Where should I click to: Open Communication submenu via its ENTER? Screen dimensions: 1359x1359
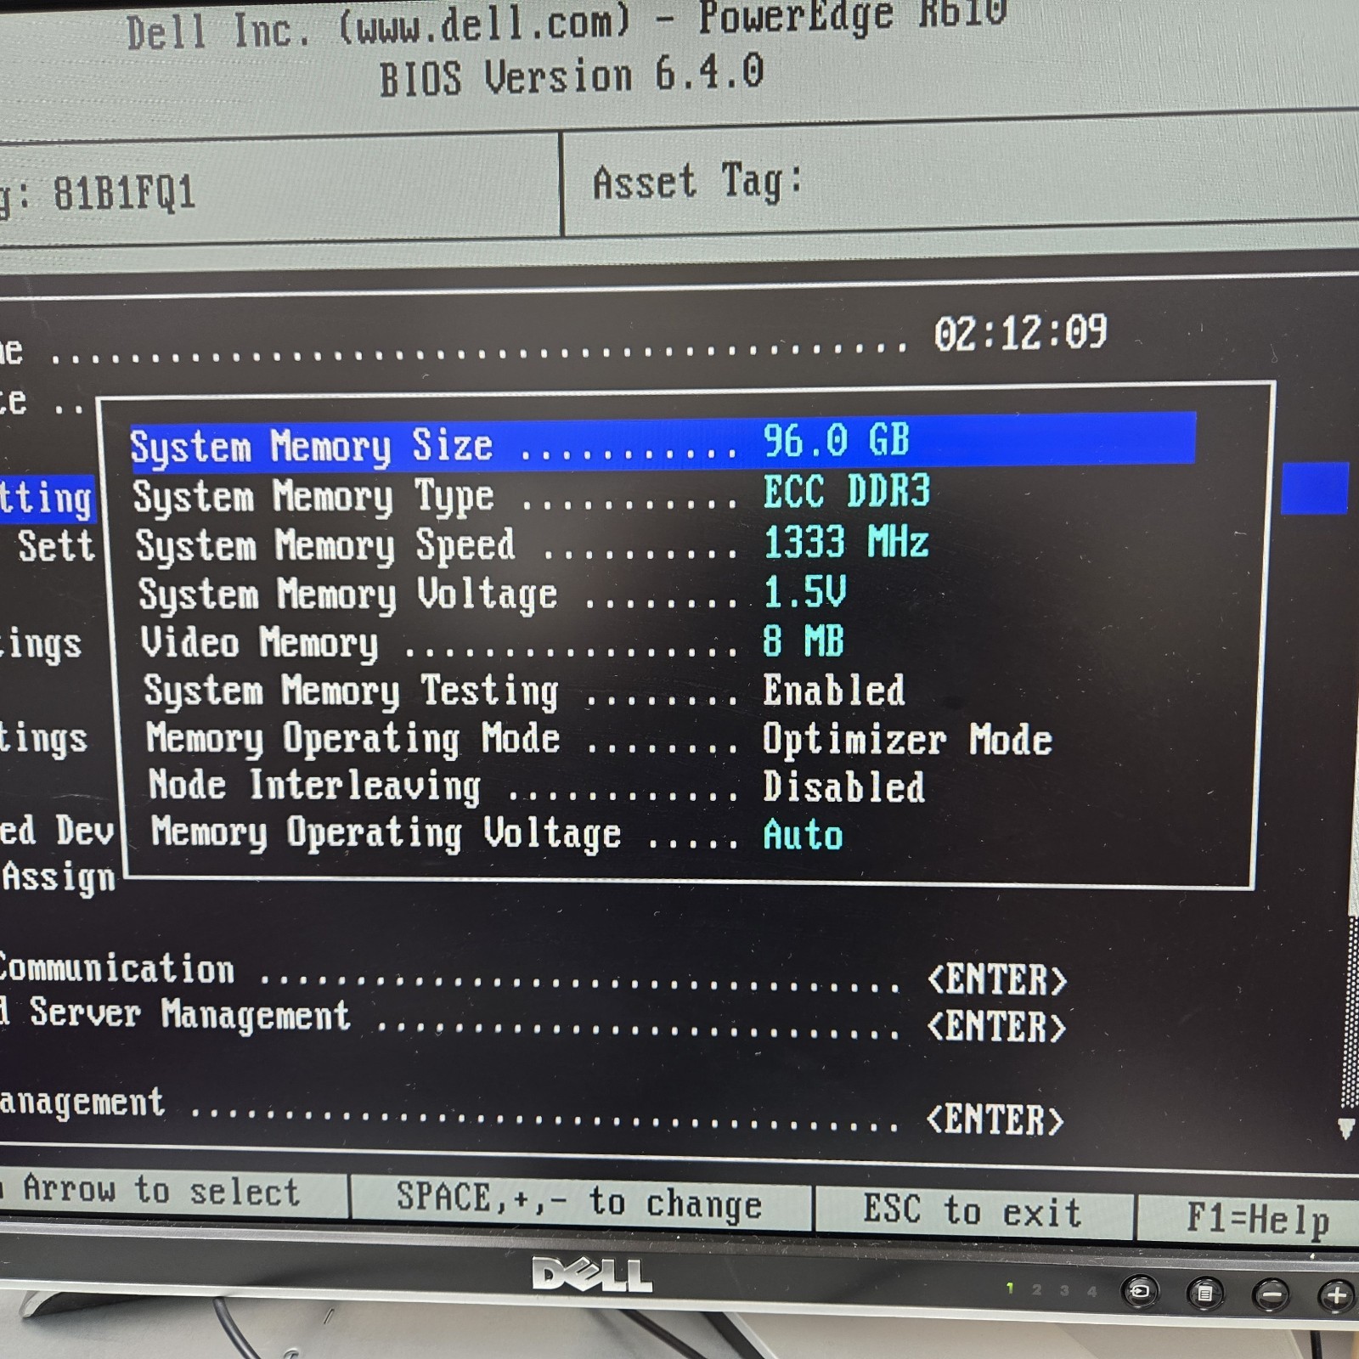(x=997, y=979)
